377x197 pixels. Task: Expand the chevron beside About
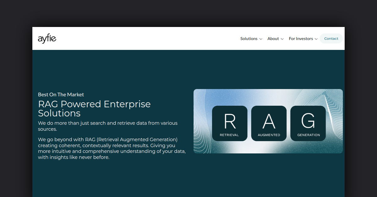tap(282, 39)
